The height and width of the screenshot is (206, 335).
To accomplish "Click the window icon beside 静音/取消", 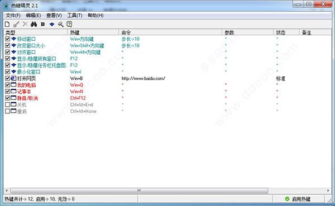I will (x=13, y=98).
